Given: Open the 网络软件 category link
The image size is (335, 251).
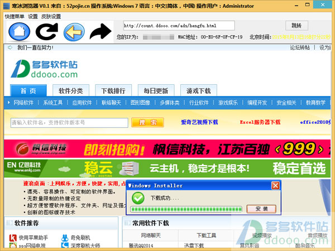Looking at the screenshot, I should [x=23, y=103].
